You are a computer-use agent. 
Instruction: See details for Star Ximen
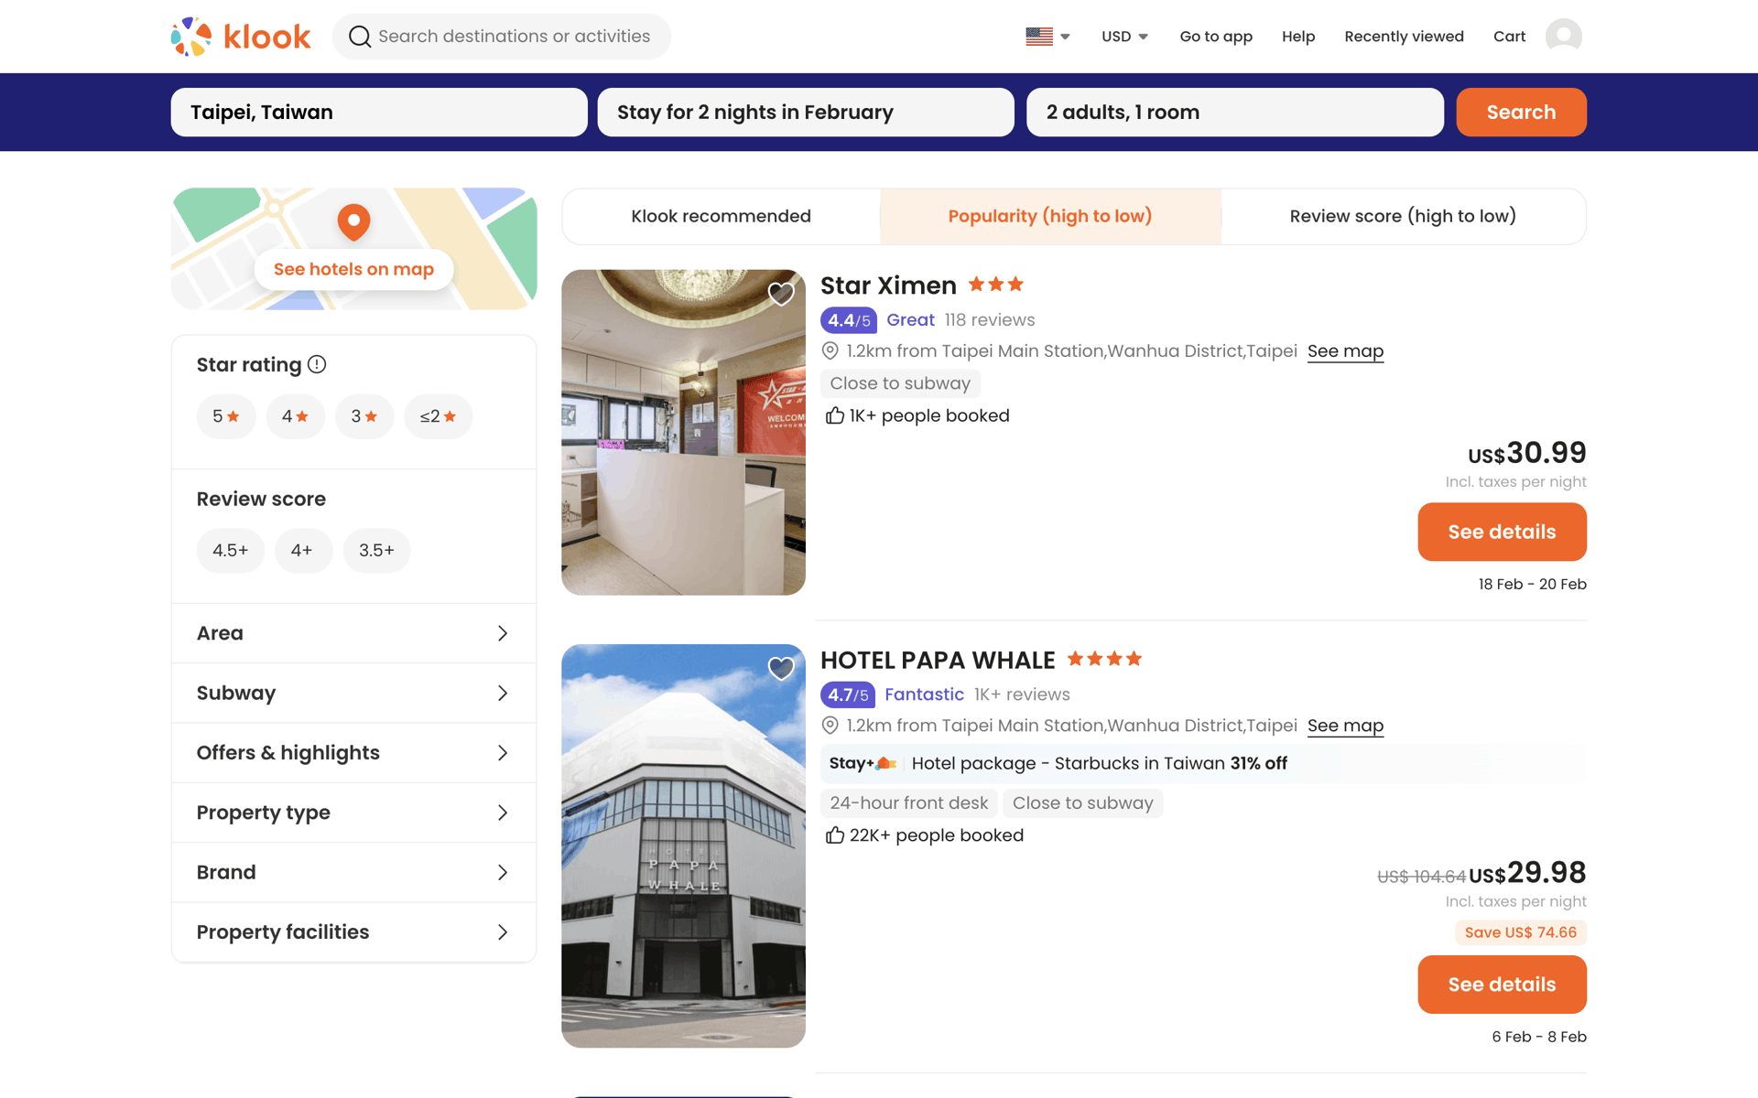(x=1502, y=532)
